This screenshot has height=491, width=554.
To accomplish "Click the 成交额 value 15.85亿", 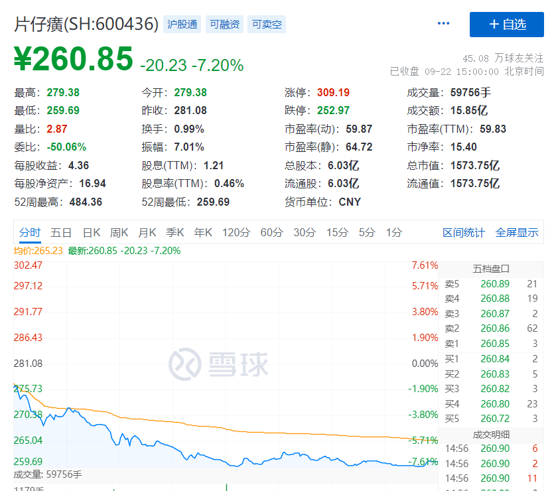I will pyautogui.click(x=469, y=111).
